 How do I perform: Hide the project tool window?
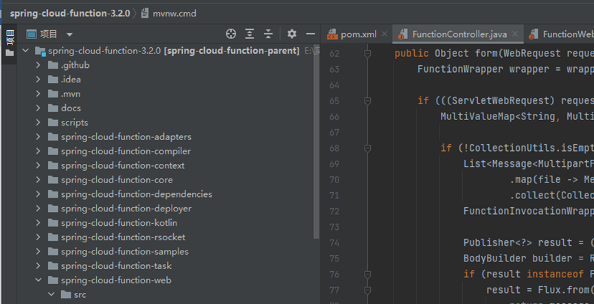[310, 34]
